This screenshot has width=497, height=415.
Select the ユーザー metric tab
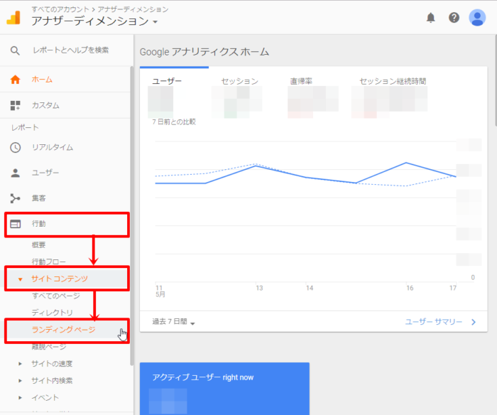point(167,81)
